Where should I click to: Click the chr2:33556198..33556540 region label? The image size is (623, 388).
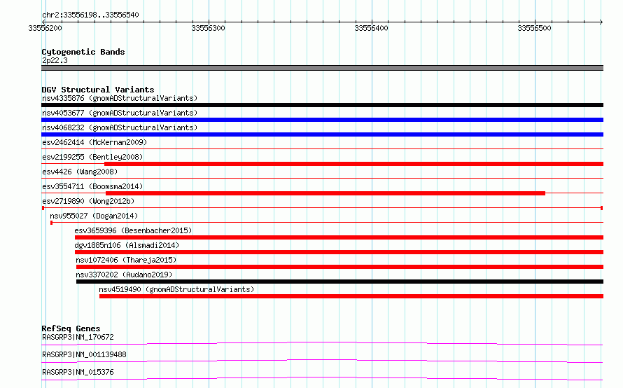click(90, 15)
